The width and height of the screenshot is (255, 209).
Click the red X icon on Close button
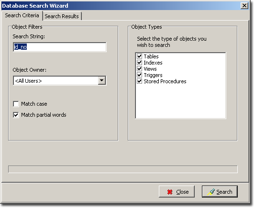point(170,192)
